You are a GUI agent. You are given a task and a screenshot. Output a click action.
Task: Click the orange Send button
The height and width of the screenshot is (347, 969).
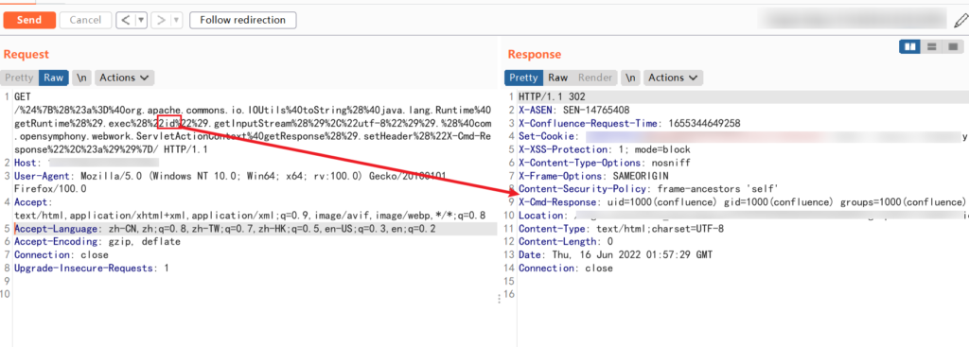[x=29, y=20]
